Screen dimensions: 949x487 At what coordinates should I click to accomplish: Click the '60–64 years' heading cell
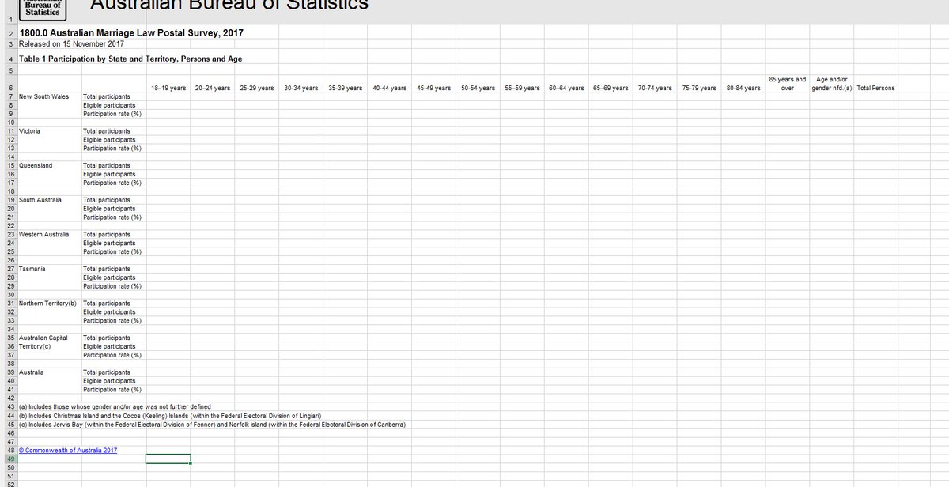coord(567,88)
